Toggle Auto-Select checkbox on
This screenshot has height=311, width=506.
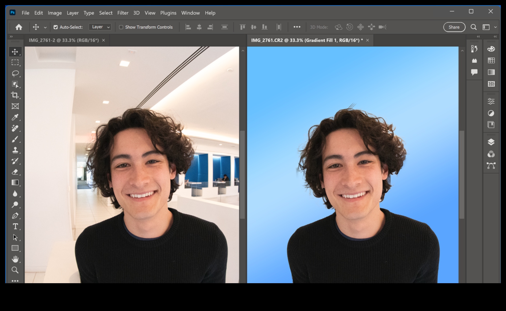pos(56,27)
